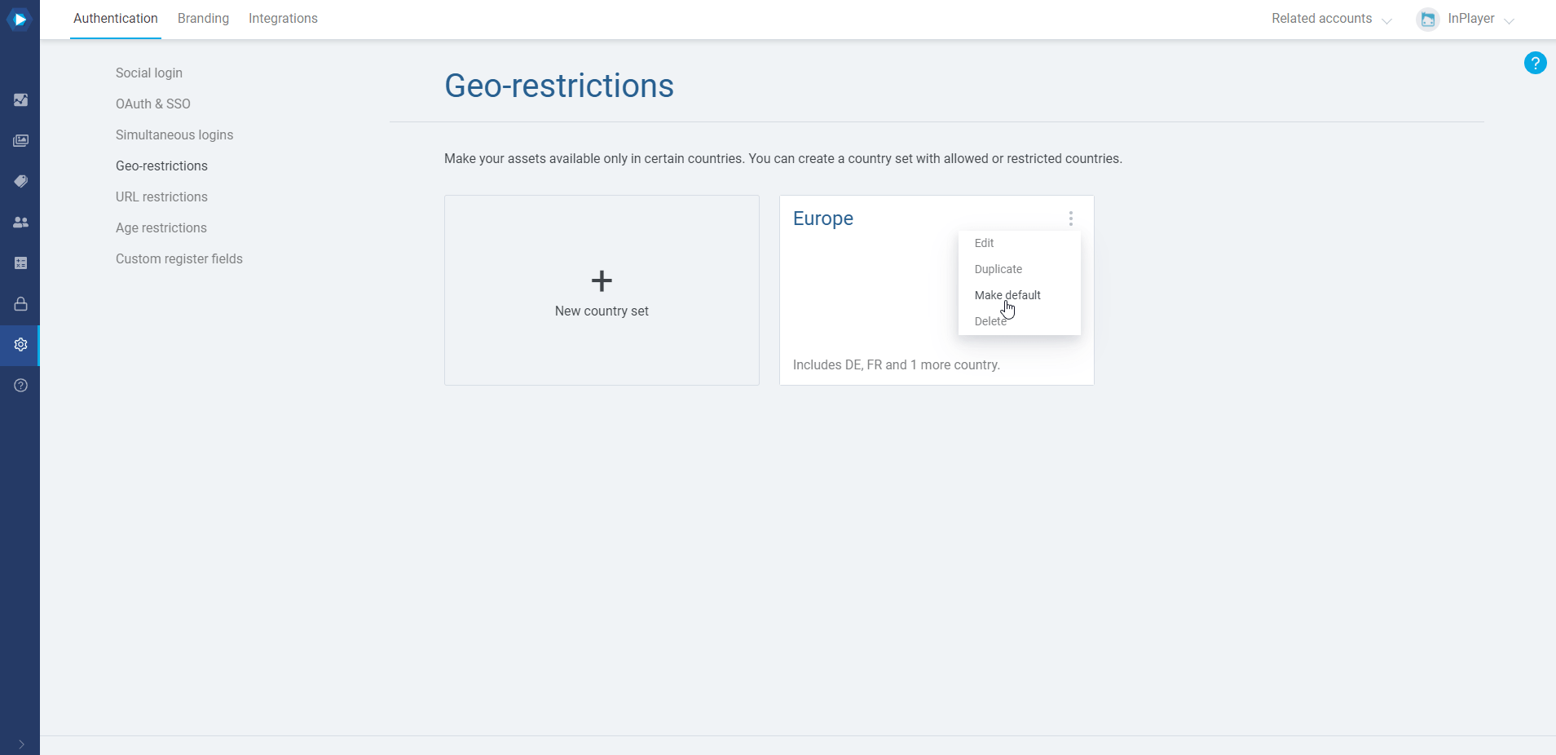The width and height of the screenshot is (1556, 755).
Task: Open the Integrations tab
Action: pyautogui.click(x=283, y=18)
